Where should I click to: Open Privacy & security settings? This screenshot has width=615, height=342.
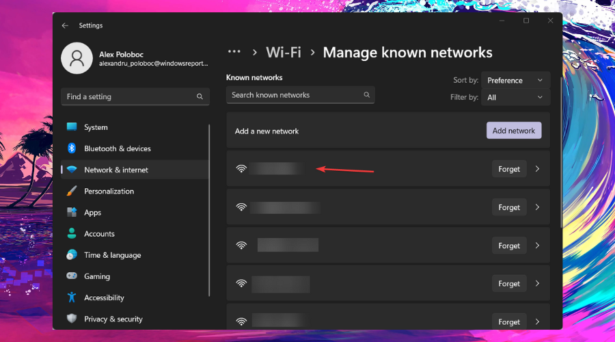(135, 319)
